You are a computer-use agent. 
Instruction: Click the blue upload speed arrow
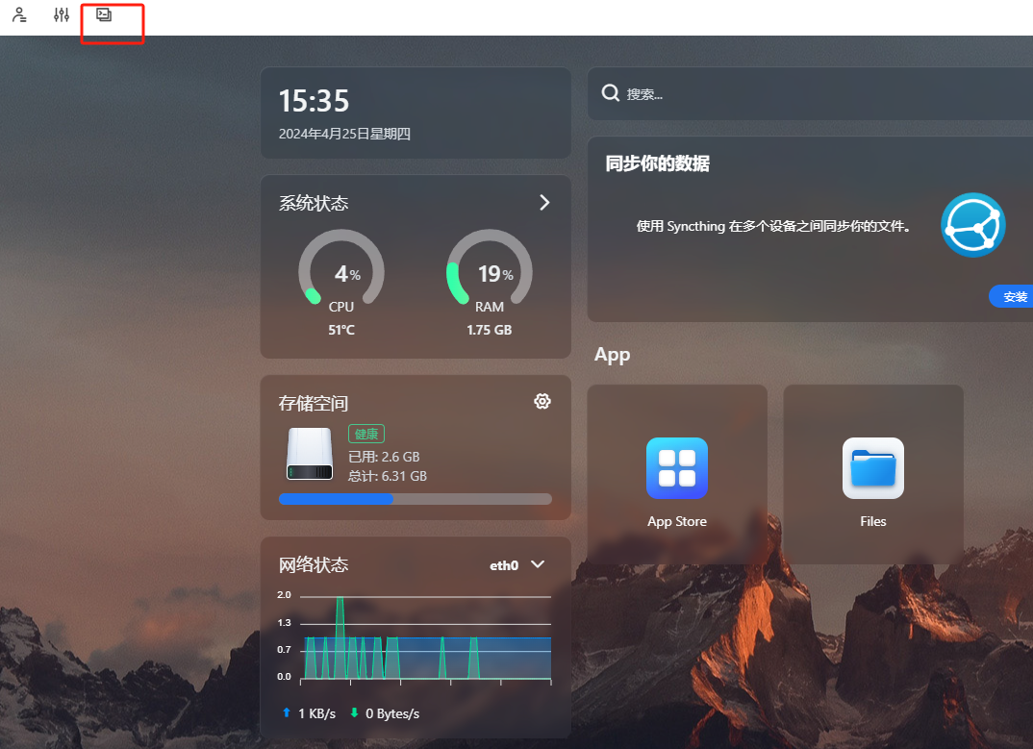point(287,713)
